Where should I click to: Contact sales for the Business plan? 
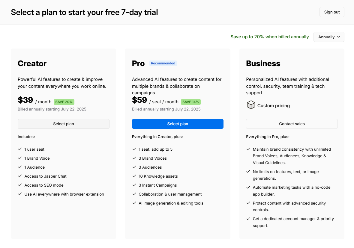click(292, 124)
